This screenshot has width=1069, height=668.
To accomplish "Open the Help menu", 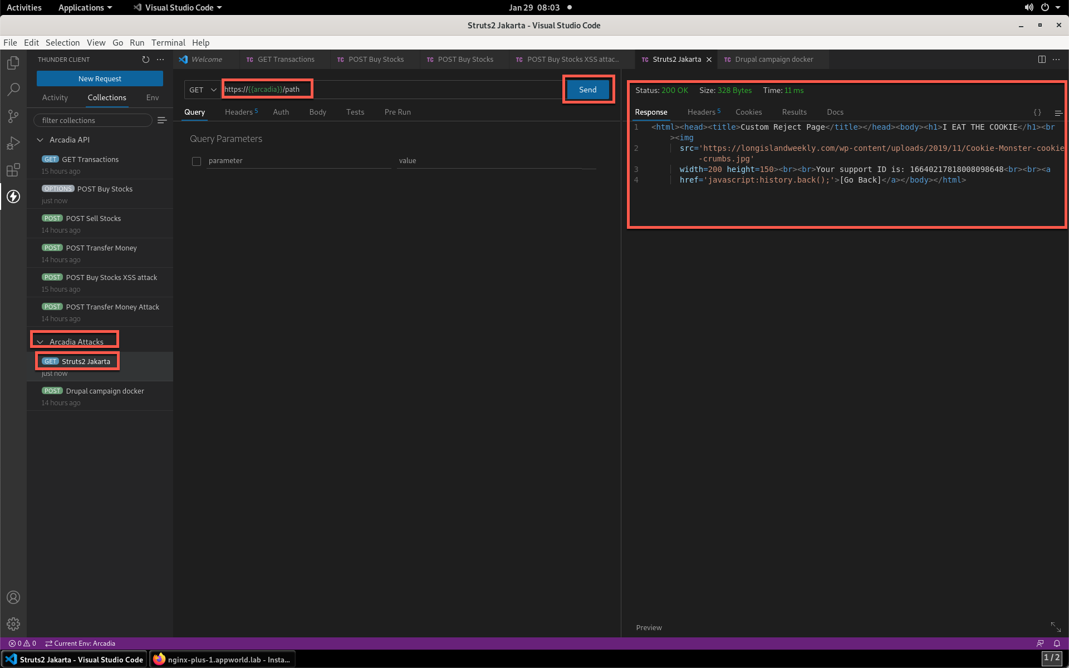I will 200,42.
